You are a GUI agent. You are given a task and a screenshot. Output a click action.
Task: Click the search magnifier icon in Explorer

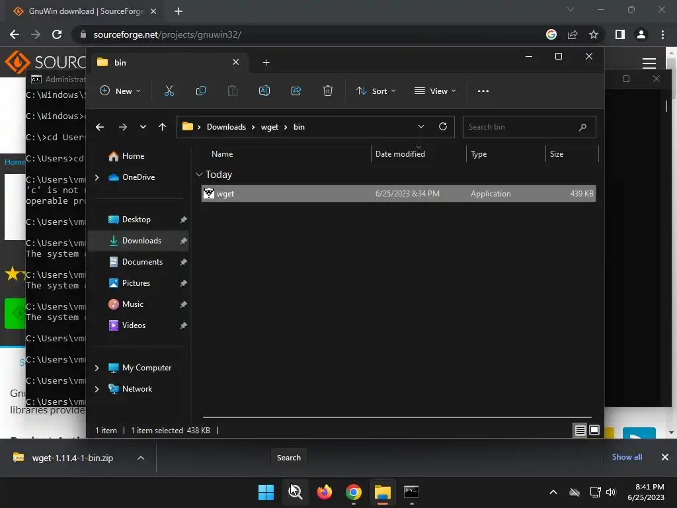coord(582,127)
